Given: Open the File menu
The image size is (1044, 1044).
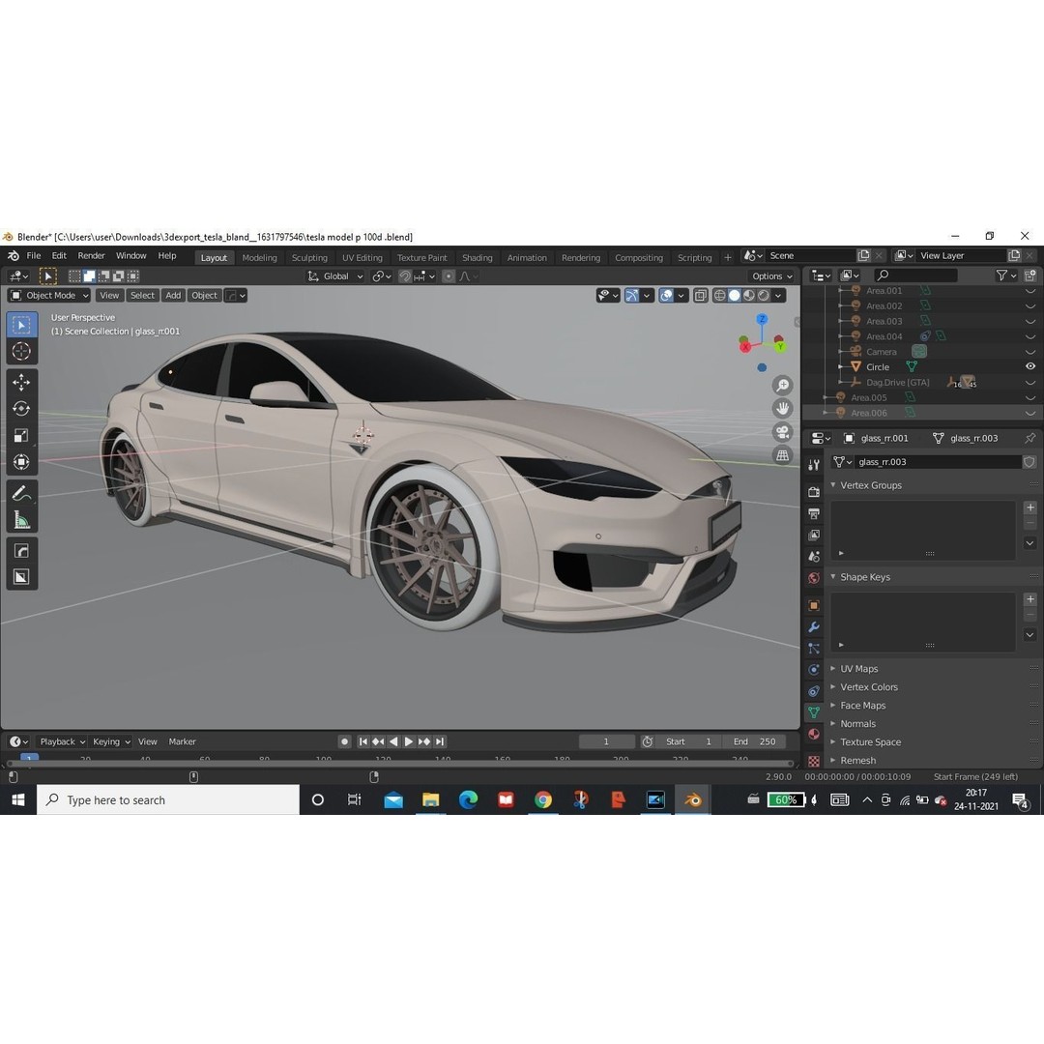Looking at the screenshot, I should coord(33,255).
